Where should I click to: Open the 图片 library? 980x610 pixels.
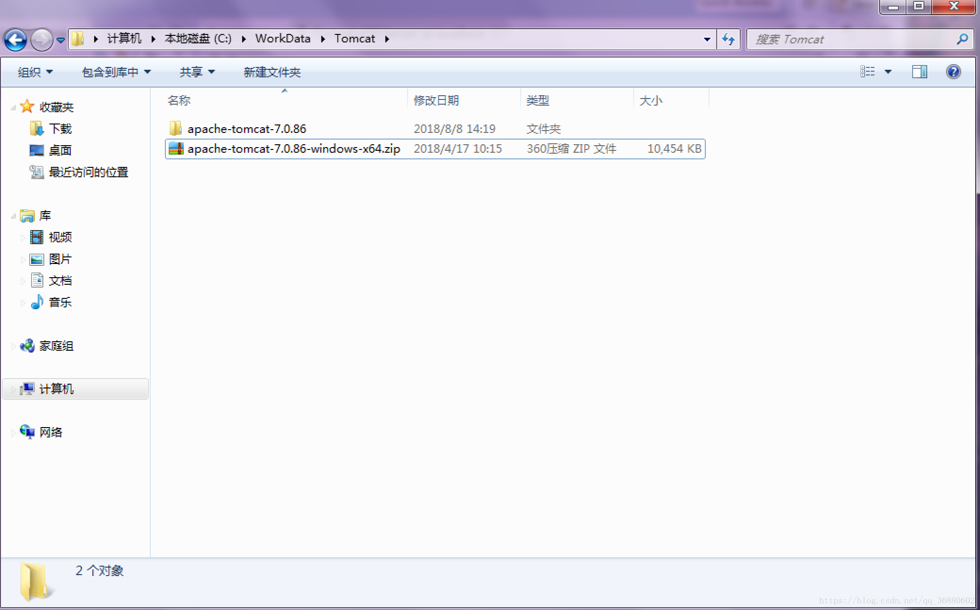[60, 259]
